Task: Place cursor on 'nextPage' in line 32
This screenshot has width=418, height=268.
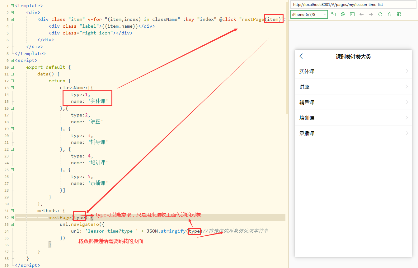Action: pos(60,217)
